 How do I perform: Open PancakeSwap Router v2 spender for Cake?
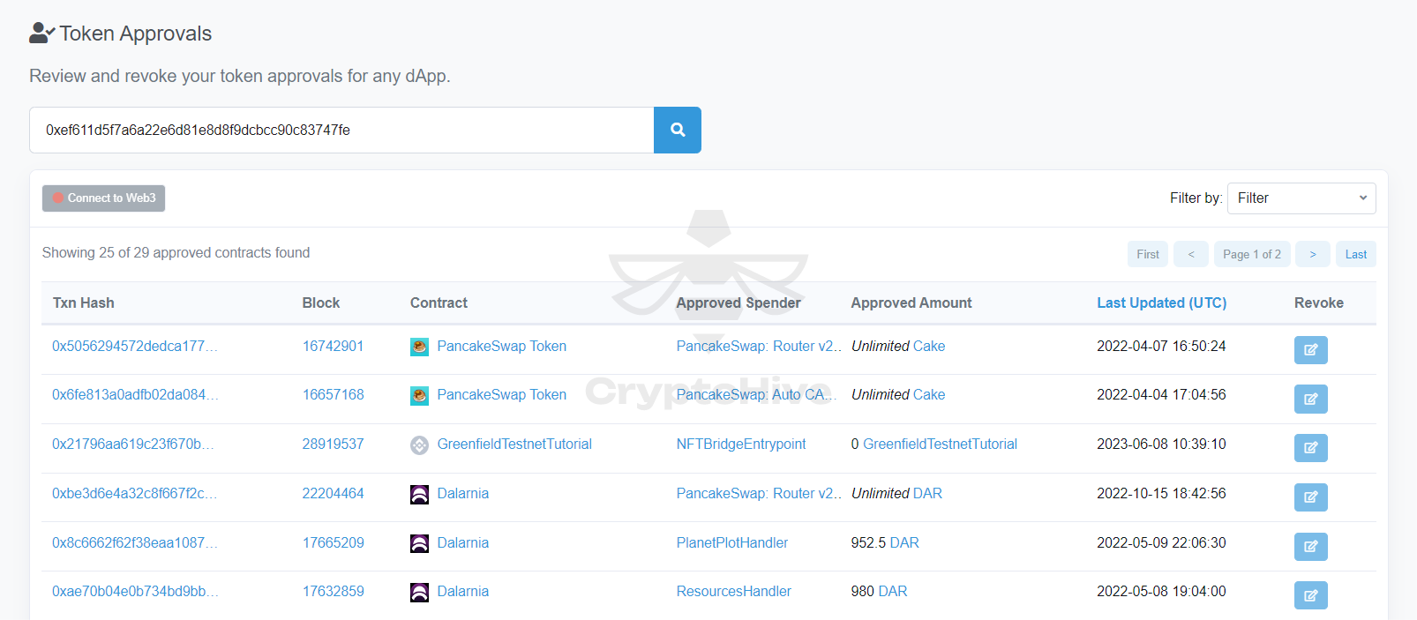pyautogui.click(x=759, y=346)
